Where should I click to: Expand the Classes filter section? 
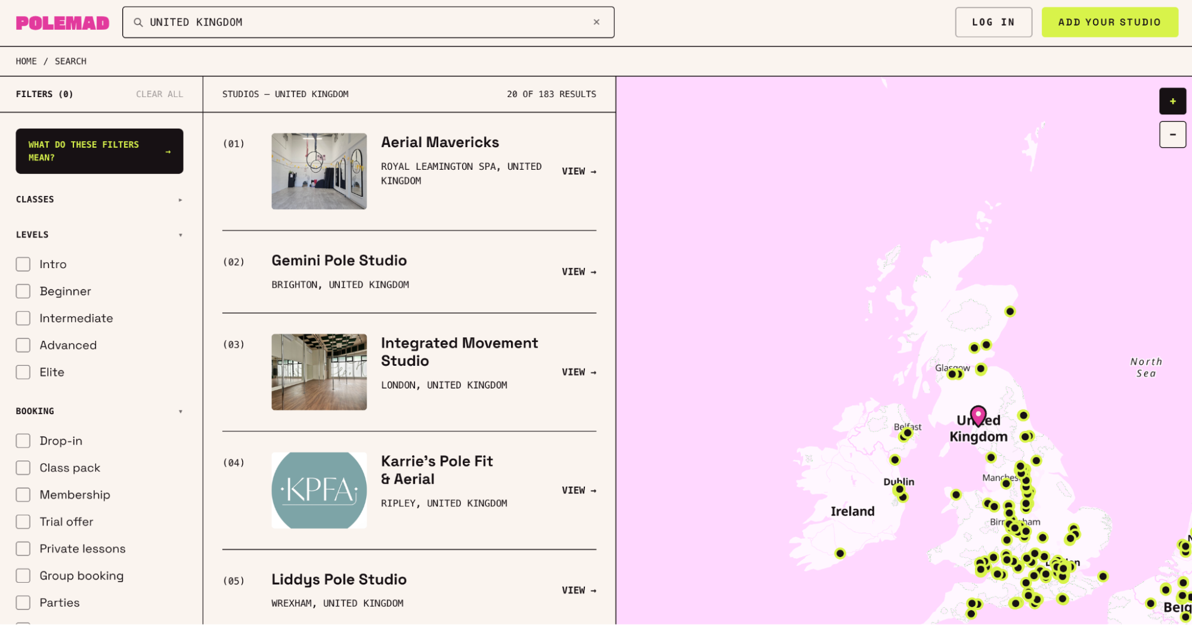[x=100, y=200]
